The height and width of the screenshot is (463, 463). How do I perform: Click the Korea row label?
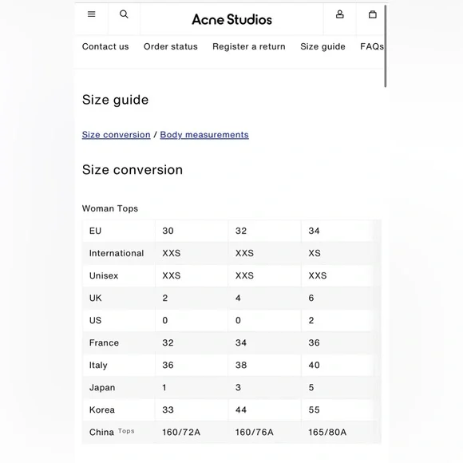pyautogui.click(x=102, y=410)
